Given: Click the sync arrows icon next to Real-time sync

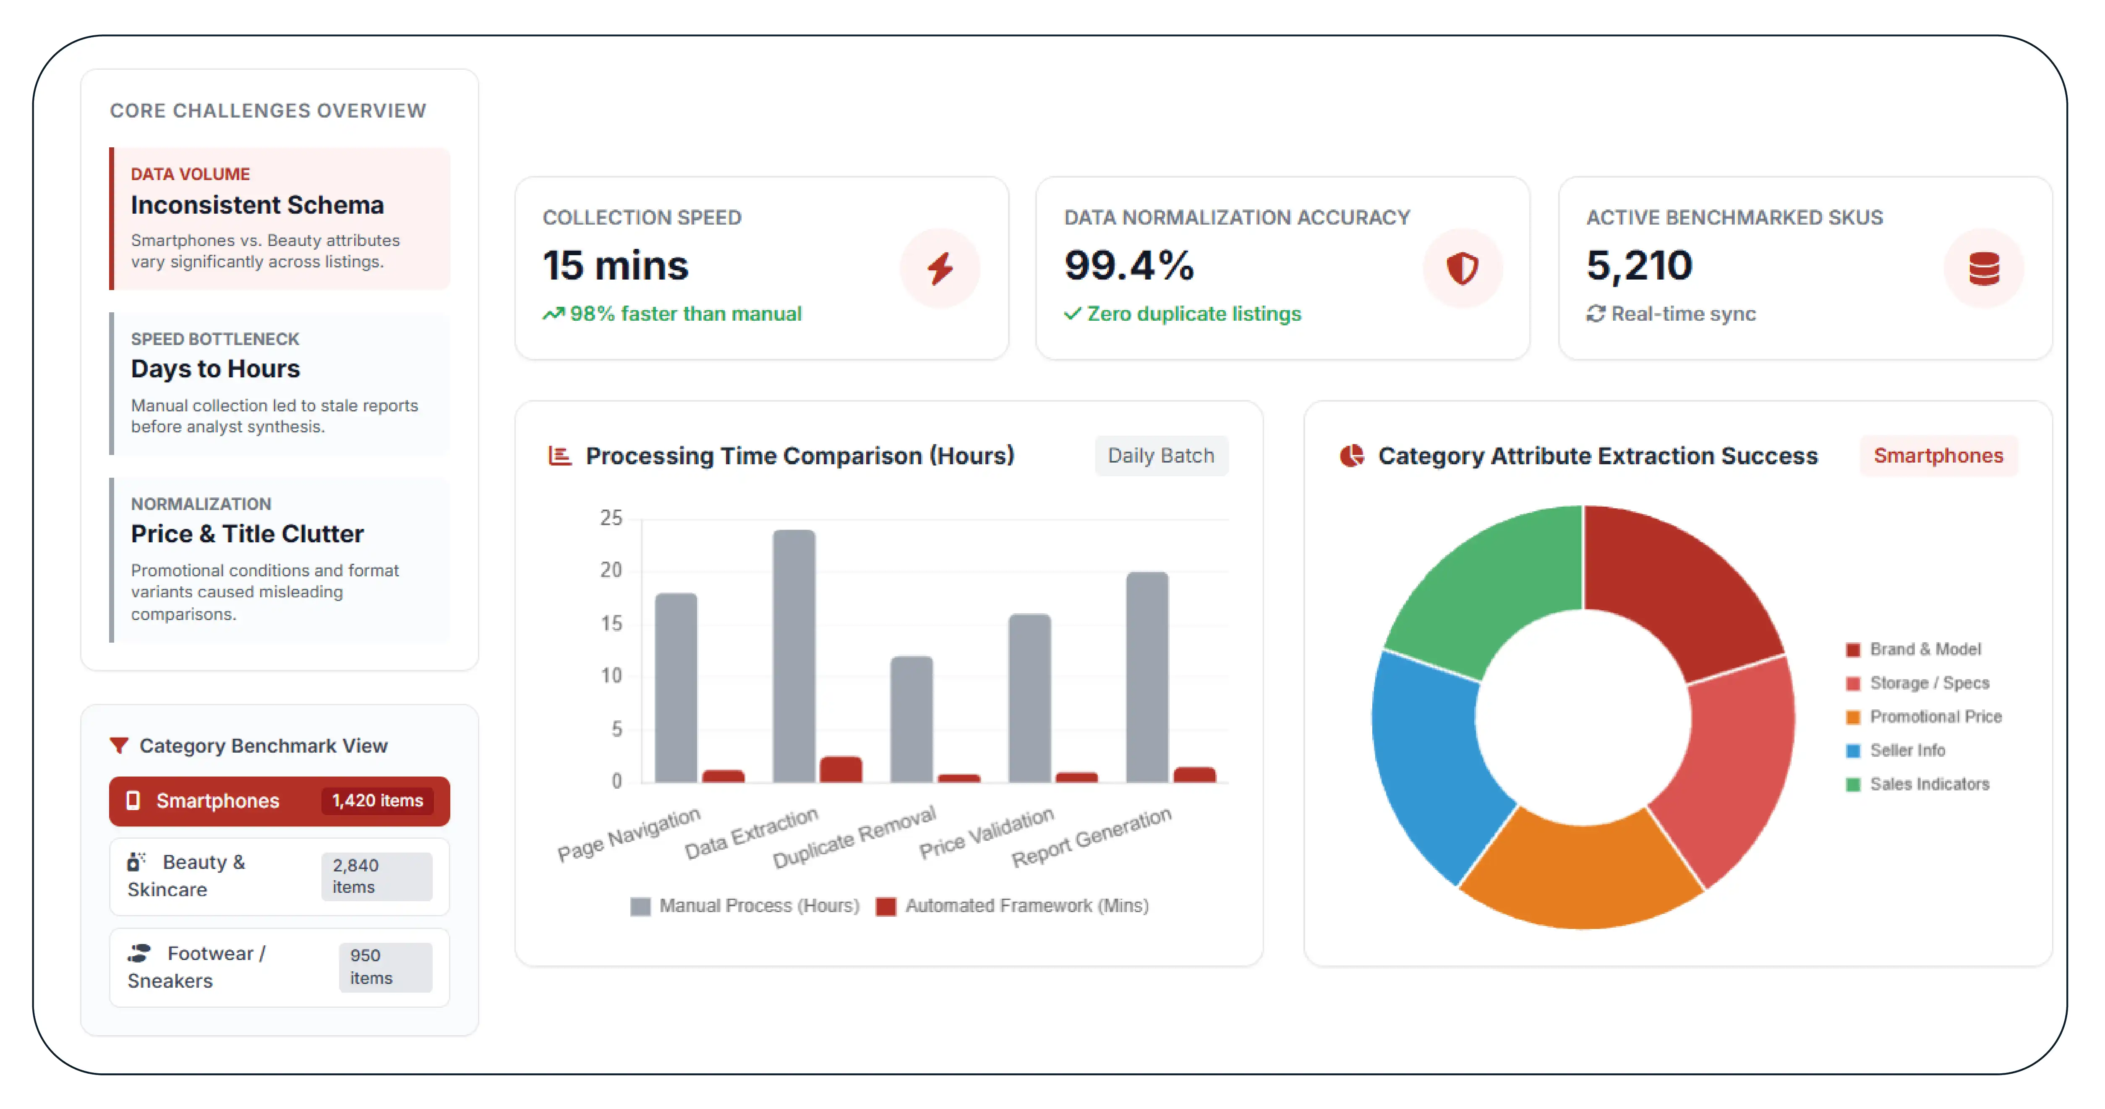Looking at the screenshot, I should tap(1595, 314).
